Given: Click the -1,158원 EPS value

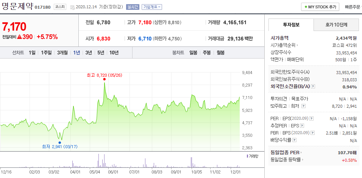Looking at the screenshot, I should (349, 119).
